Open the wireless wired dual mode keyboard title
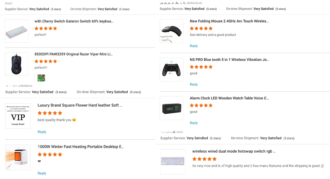Screen dimensions: 330x179 tap(234, 151)
